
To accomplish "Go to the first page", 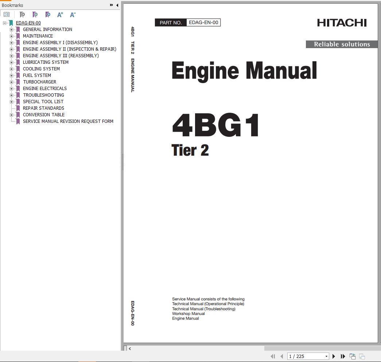I will (273, 356).
